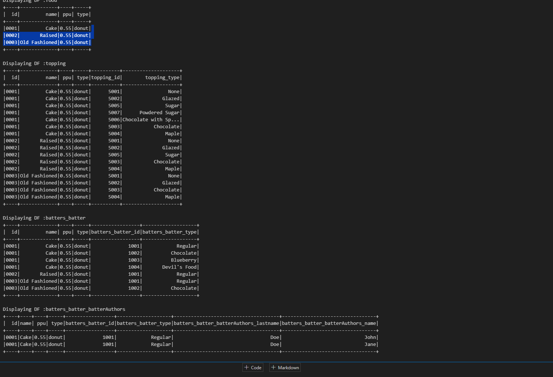Click the 'Powdered Sugar' topping cell

[159, 113]
